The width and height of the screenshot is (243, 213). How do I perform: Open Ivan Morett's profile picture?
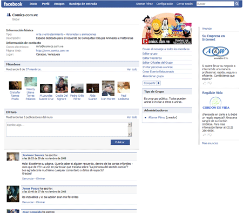108,88
